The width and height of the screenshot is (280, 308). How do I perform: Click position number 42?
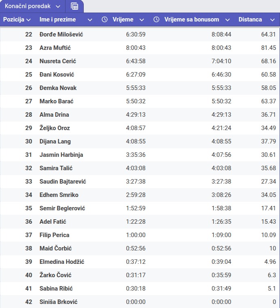(x=29, y=302)
